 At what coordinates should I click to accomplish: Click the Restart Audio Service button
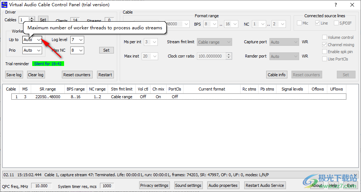coord(265,185)
